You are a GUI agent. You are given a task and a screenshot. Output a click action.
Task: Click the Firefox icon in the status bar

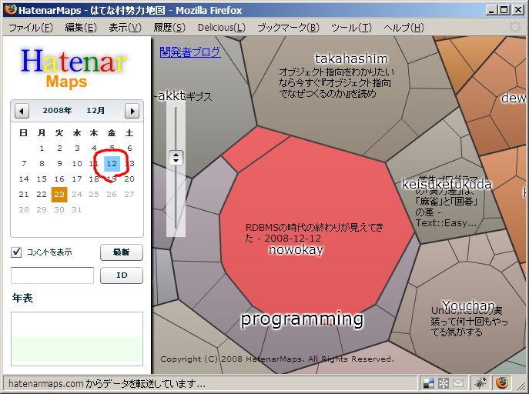click(502, 383)
